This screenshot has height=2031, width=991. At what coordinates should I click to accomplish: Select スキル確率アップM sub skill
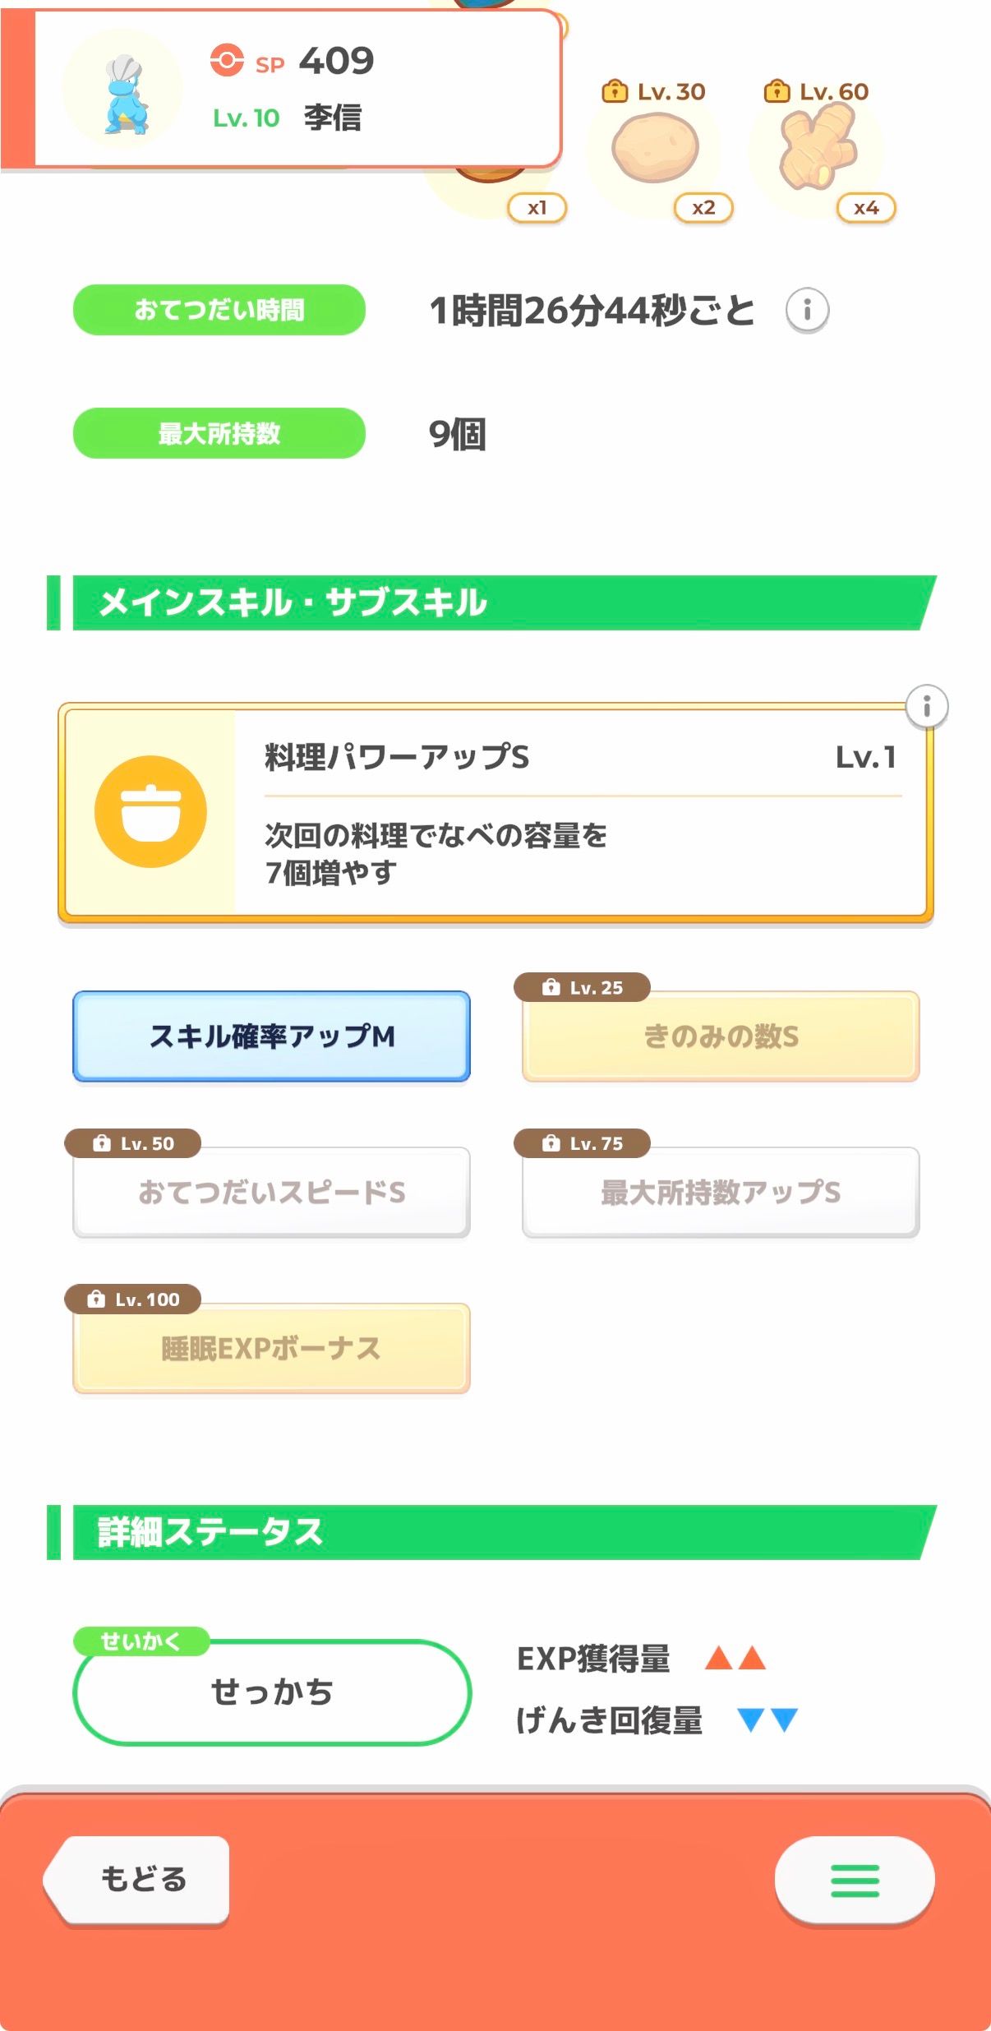pyautogui.click(x=271, y=1036)
